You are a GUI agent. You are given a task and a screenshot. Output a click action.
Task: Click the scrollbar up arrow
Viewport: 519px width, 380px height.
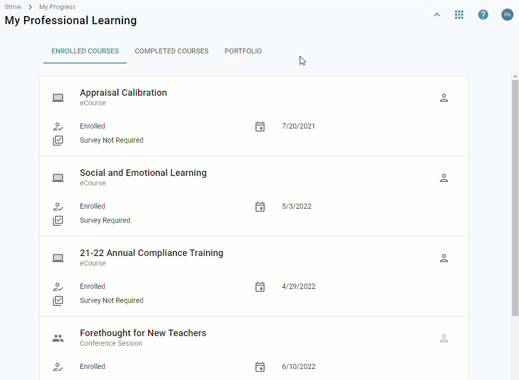(514, 76)
